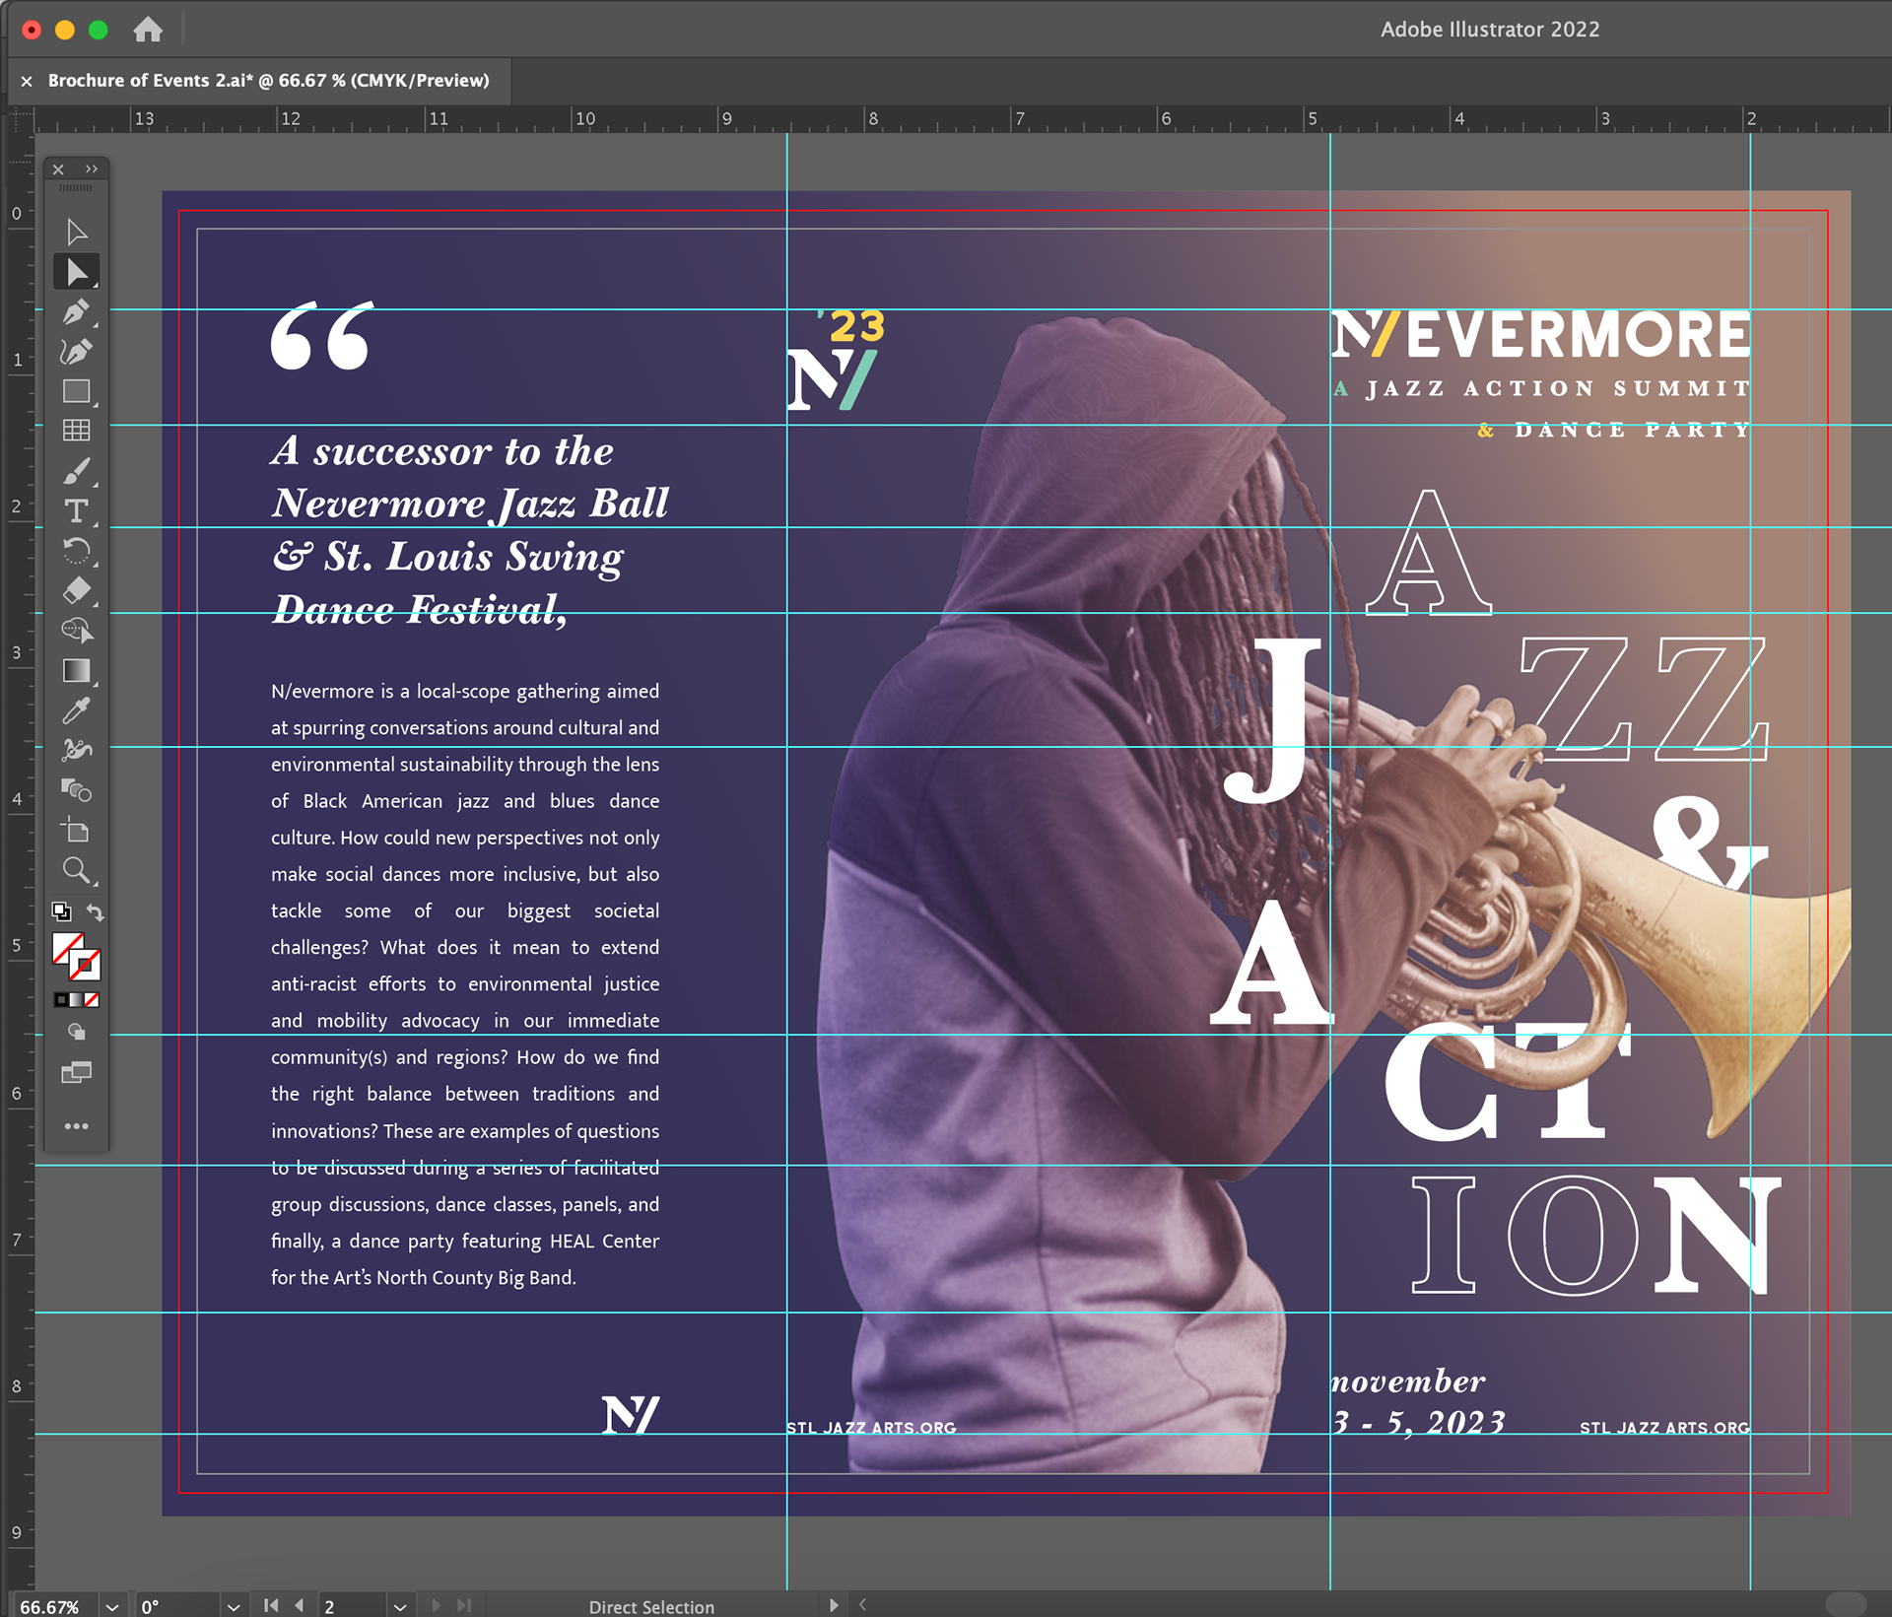
Task: Select the Blend tool
Action: click(76, 790)
